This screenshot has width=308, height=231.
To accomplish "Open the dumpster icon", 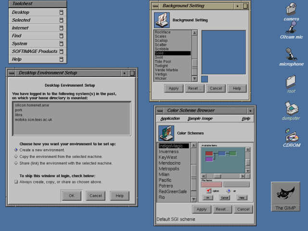I will point(291,107).
